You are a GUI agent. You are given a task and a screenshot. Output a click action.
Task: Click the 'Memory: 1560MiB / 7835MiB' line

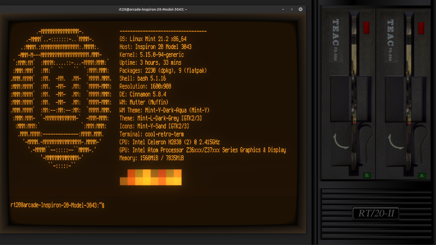[x=151, y=158]
